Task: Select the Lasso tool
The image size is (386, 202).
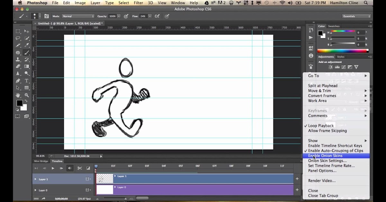Action: pos(18,38)
